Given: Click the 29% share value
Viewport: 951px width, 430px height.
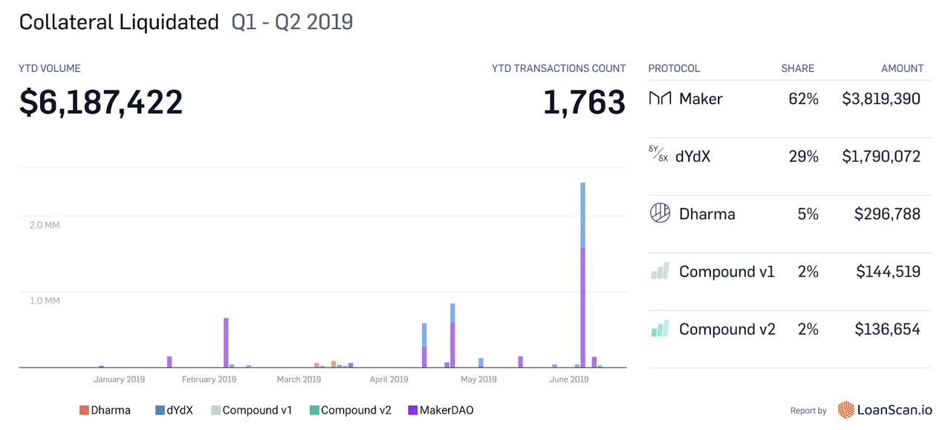Looking at the screenshot, I should (803, 157).
